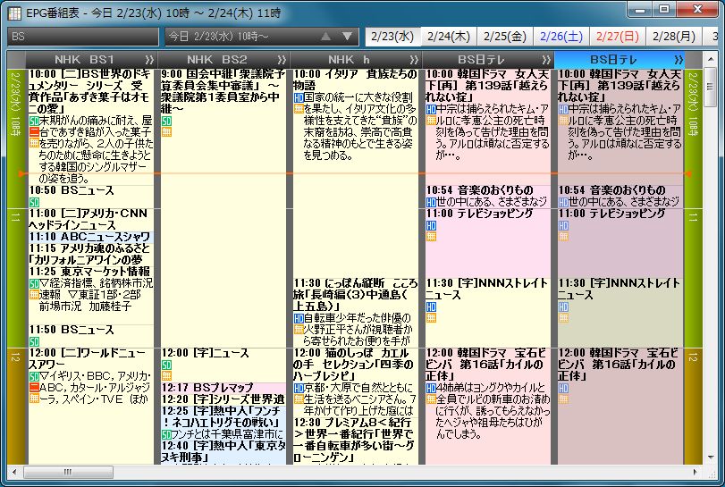This screenshot has height=487, width=725.
Task: Expand the NHK h column chevron
Action: pyautogui.click(x=413, y=60)
